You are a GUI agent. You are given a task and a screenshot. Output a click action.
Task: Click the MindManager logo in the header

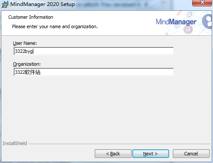(176, 22)
